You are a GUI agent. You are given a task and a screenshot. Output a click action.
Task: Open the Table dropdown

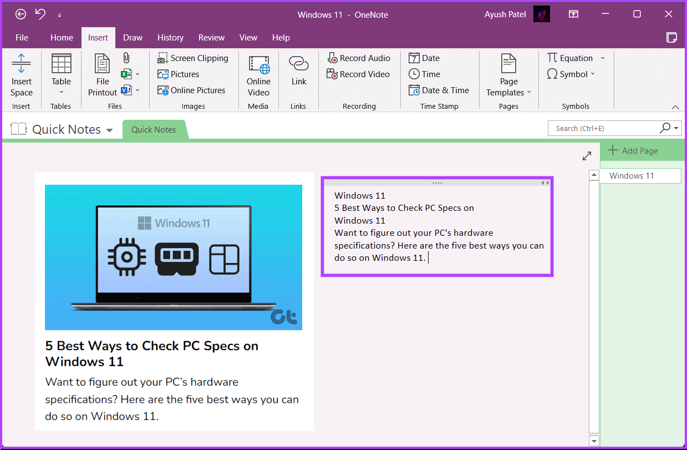[61, 75]
